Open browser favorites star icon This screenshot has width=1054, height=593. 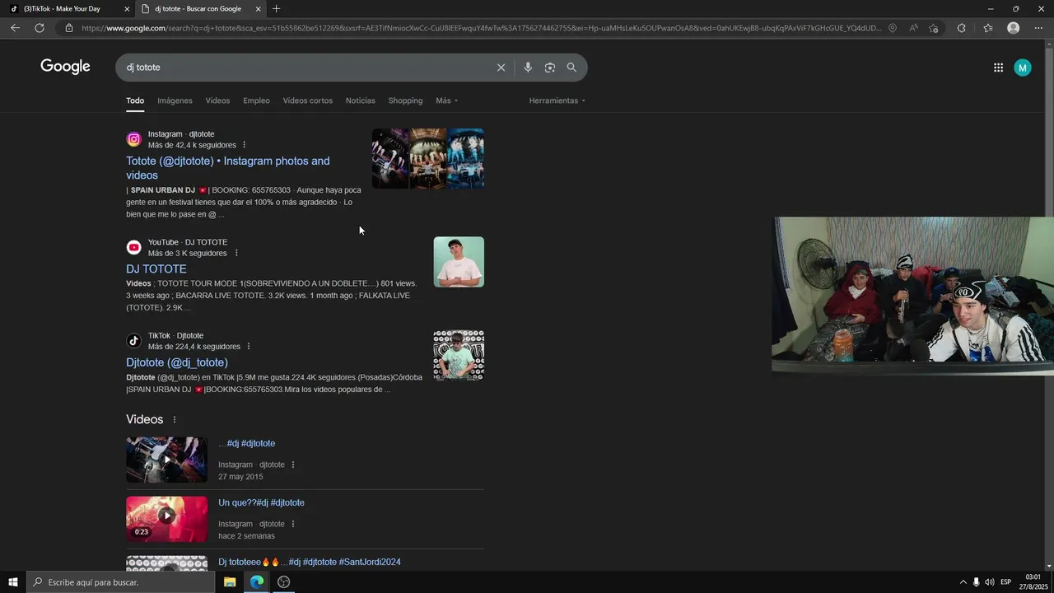pos(988,28)
